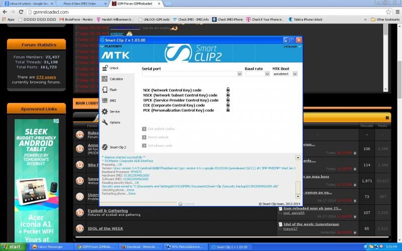Switch to the Google Search tab
The height and width of the screenshot is (251, 402).
tap(29, 4)
